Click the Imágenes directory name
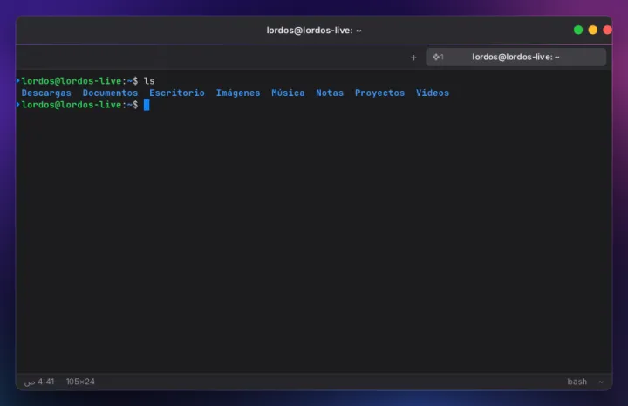628x406 pixels. (238, 93)
